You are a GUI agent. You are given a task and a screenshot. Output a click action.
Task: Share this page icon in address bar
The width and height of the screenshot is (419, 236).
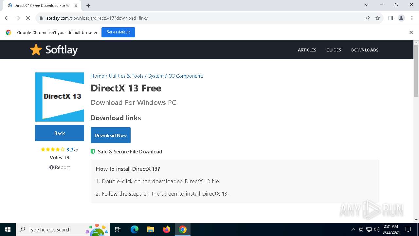367,18
